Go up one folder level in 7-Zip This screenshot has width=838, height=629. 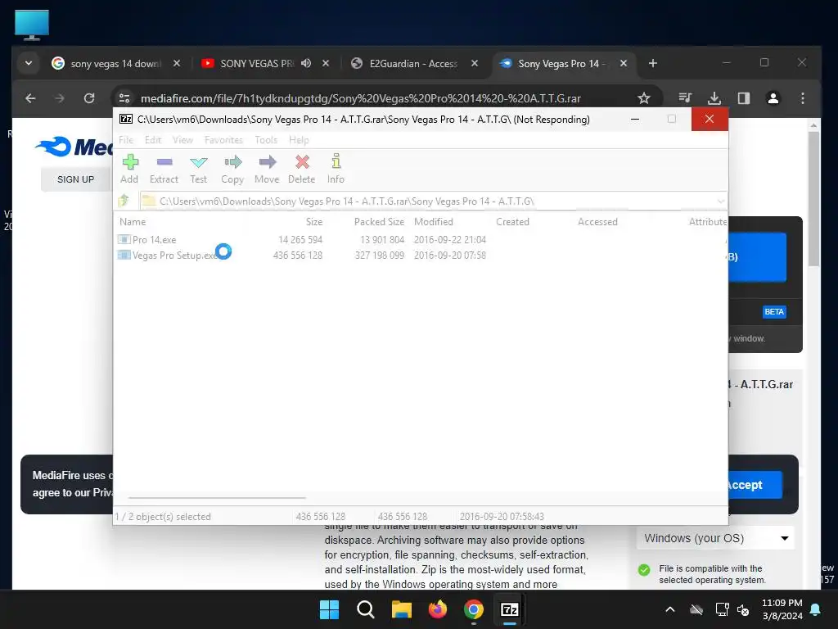tap(124, 201)
